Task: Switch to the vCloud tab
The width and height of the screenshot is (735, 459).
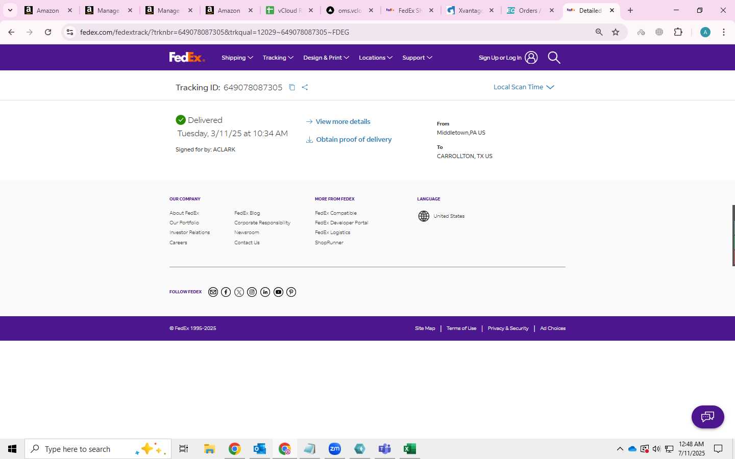Action: pyautogui.click(x=290, y=10)
